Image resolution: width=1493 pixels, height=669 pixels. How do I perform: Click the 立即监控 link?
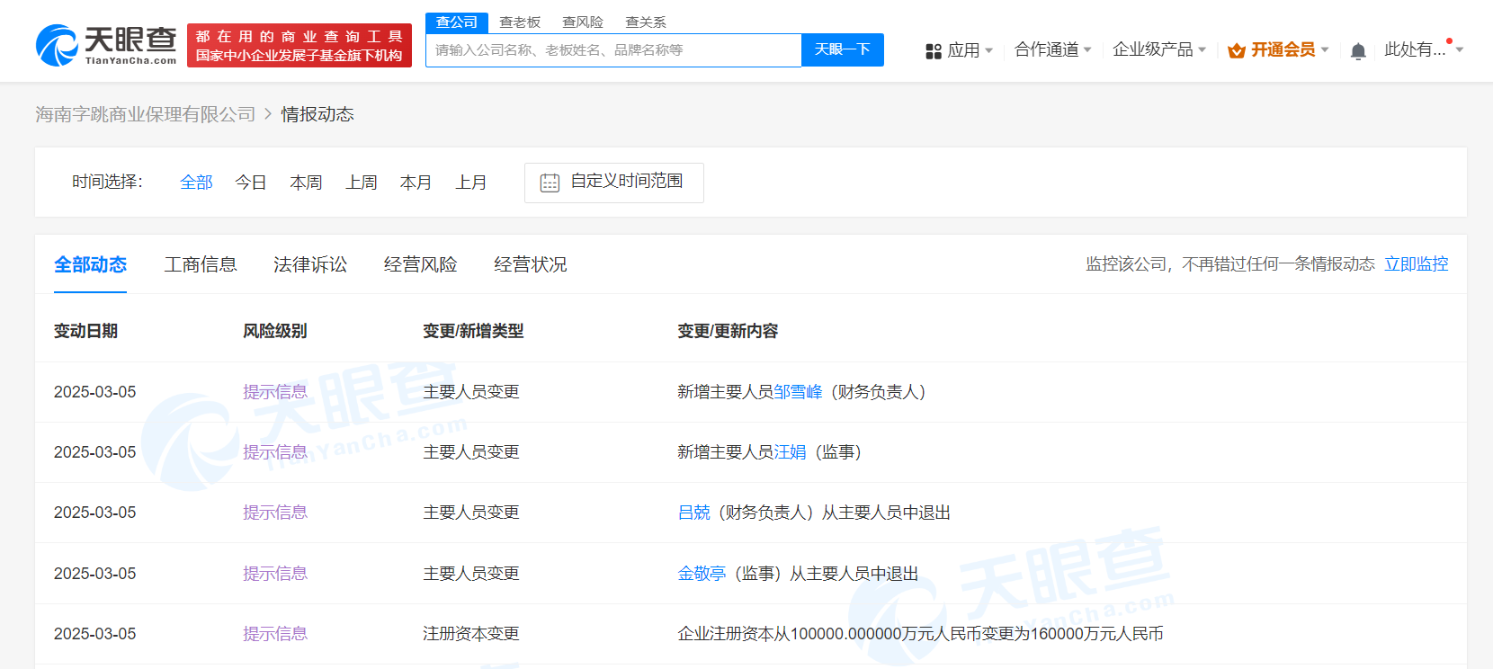coord(1417,263)
